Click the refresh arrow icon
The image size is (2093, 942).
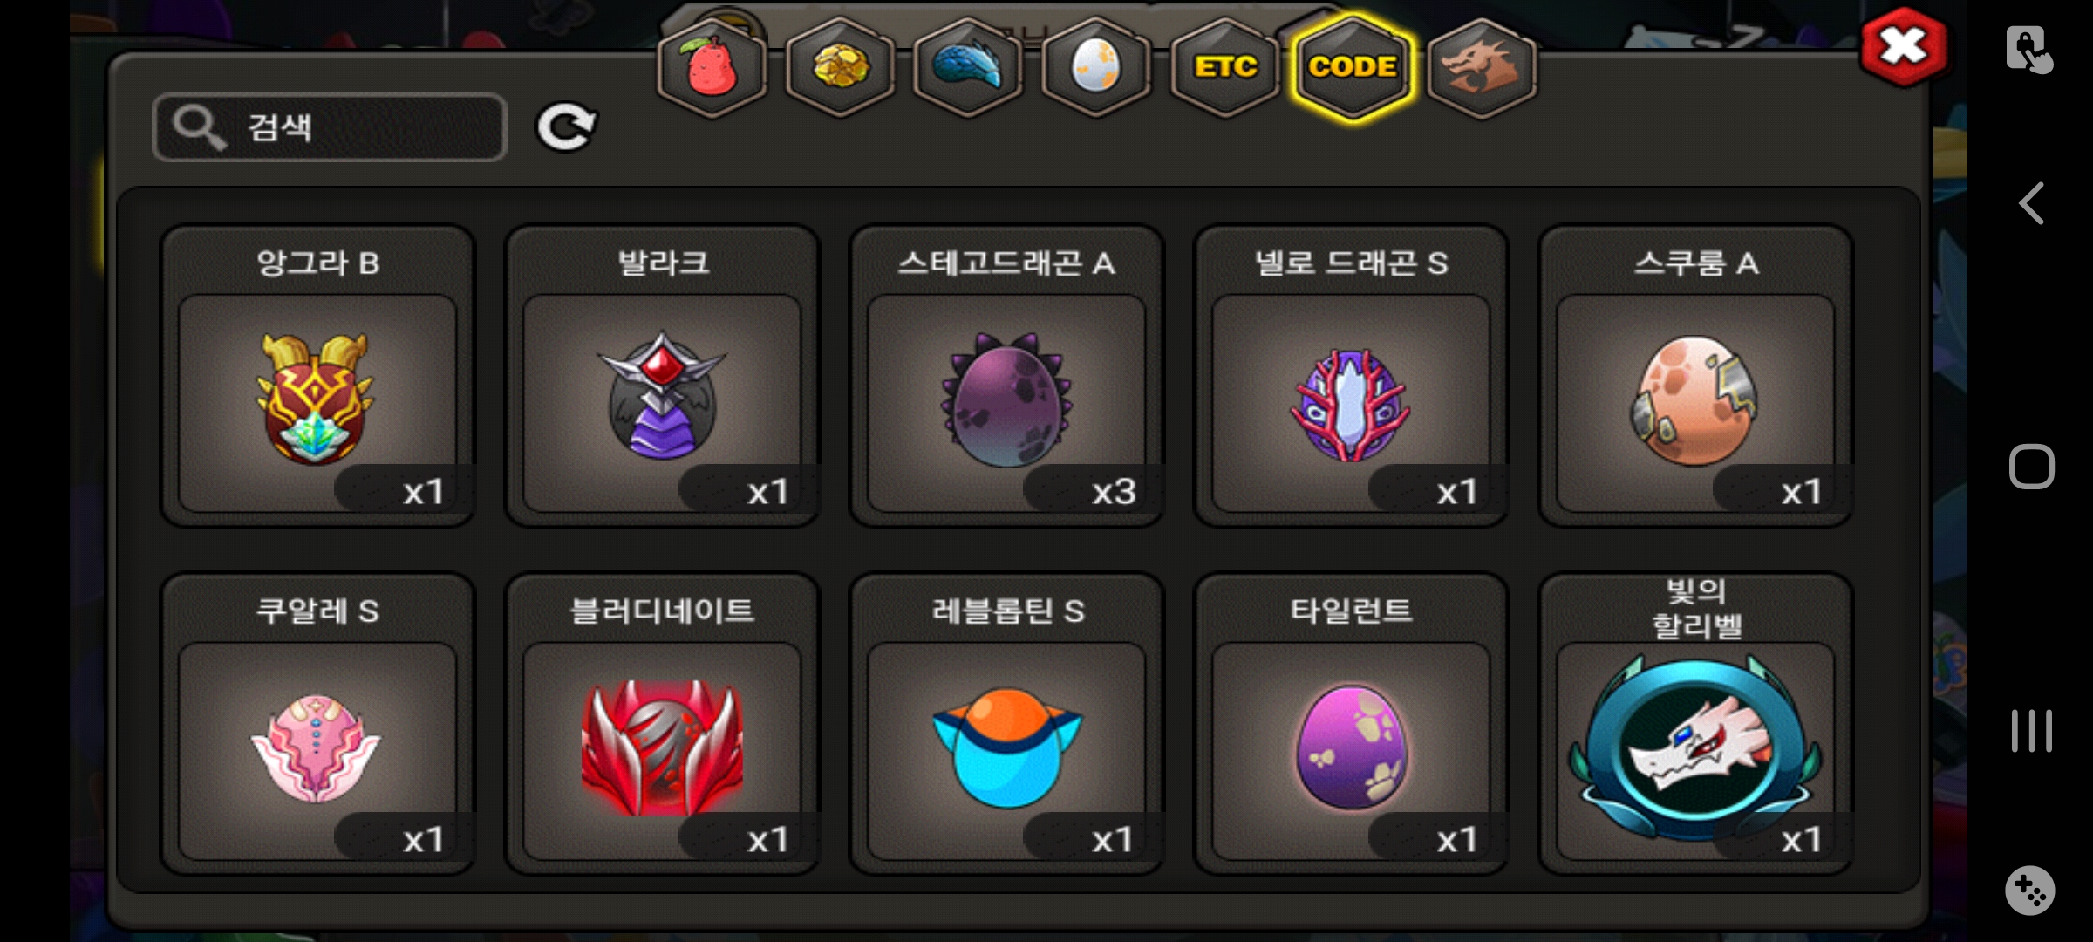coord(565,127)
